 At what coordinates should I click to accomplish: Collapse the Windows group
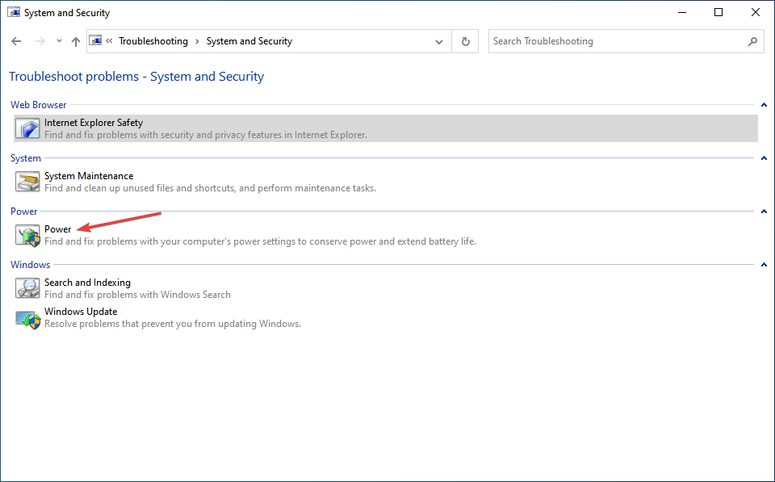click(764, 265)
